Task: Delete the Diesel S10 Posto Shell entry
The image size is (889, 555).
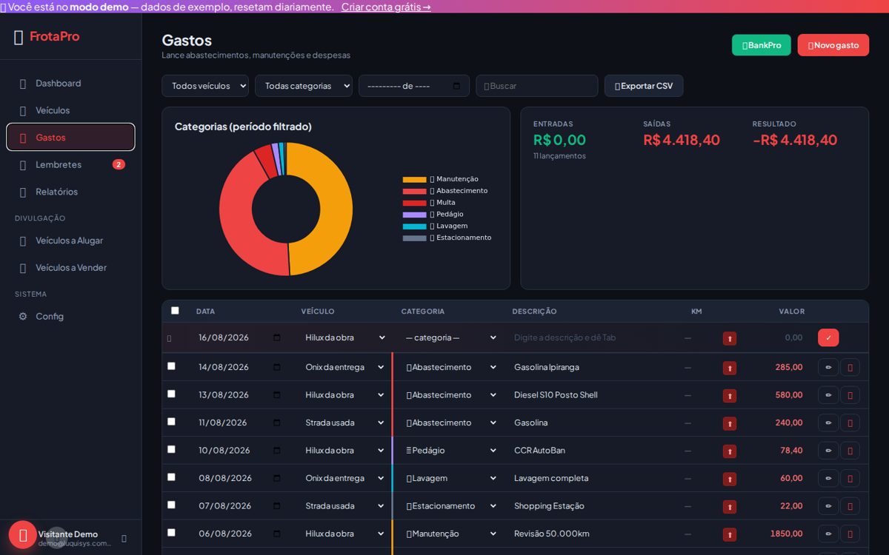Action: coord(850,395)
